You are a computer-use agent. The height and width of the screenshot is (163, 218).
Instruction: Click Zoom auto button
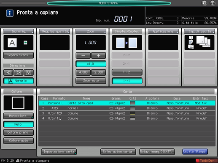pos(91,81)
